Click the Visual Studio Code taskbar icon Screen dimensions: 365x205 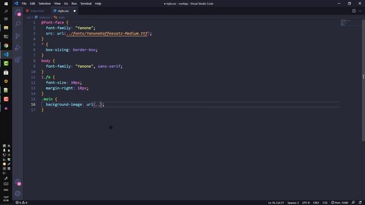(6, 55)
